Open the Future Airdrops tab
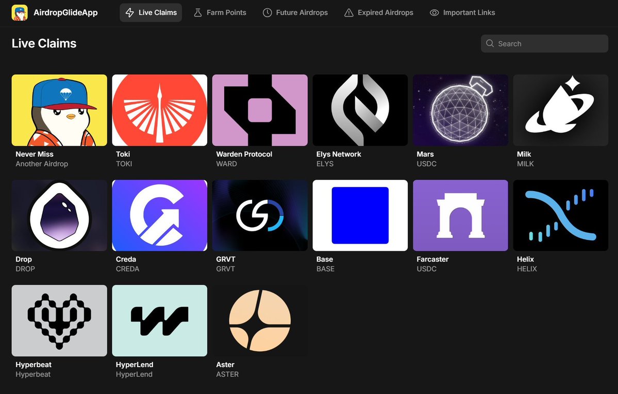 (295, 12)
